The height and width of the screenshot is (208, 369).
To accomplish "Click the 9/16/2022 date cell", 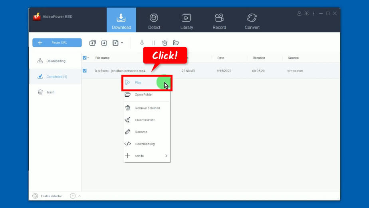I will point(224,71).
